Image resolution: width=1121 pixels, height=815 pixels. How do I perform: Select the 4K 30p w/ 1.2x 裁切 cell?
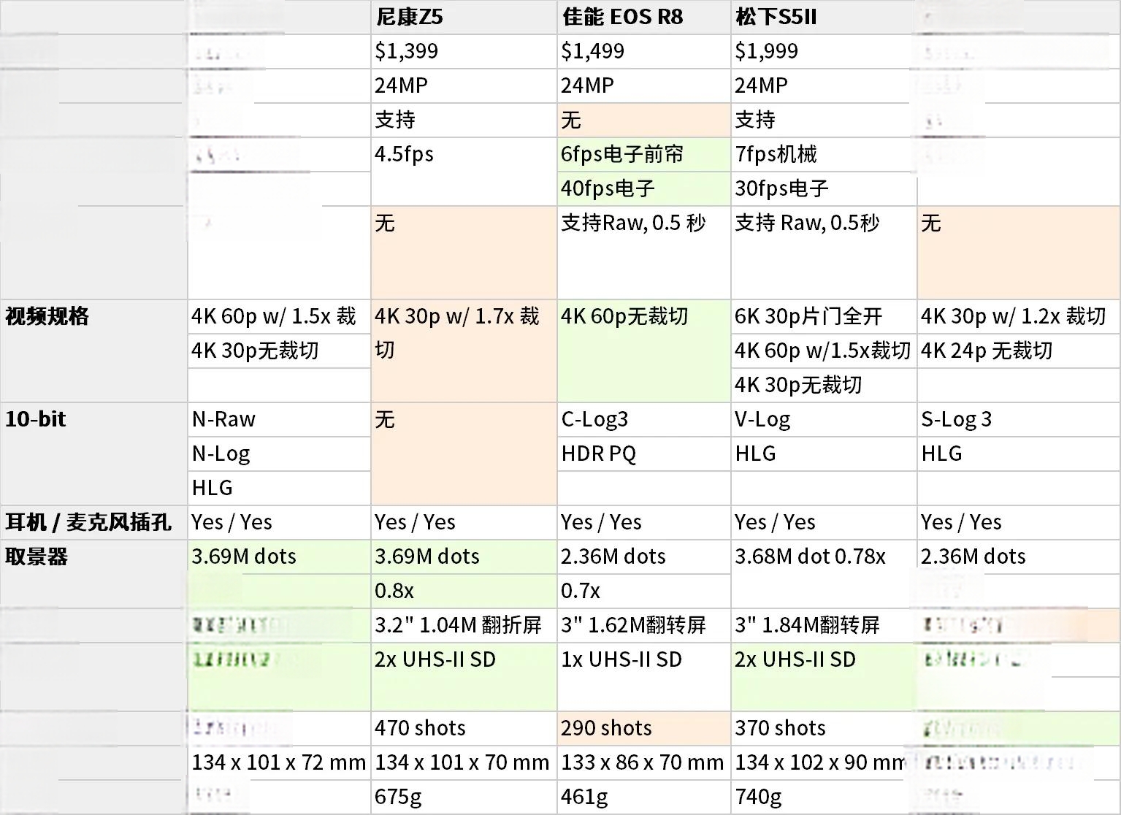click(1018, 316)
